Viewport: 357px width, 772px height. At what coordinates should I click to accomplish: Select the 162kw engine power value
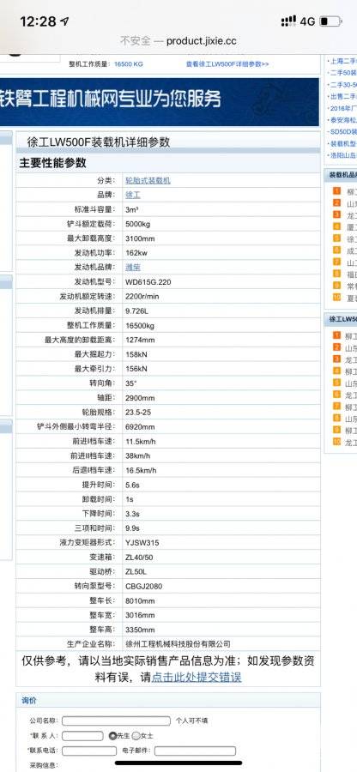click(137, 253)
